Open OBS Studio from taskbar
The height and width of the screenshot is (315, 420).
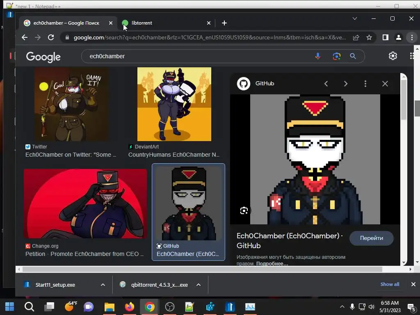tap(169, 307)
